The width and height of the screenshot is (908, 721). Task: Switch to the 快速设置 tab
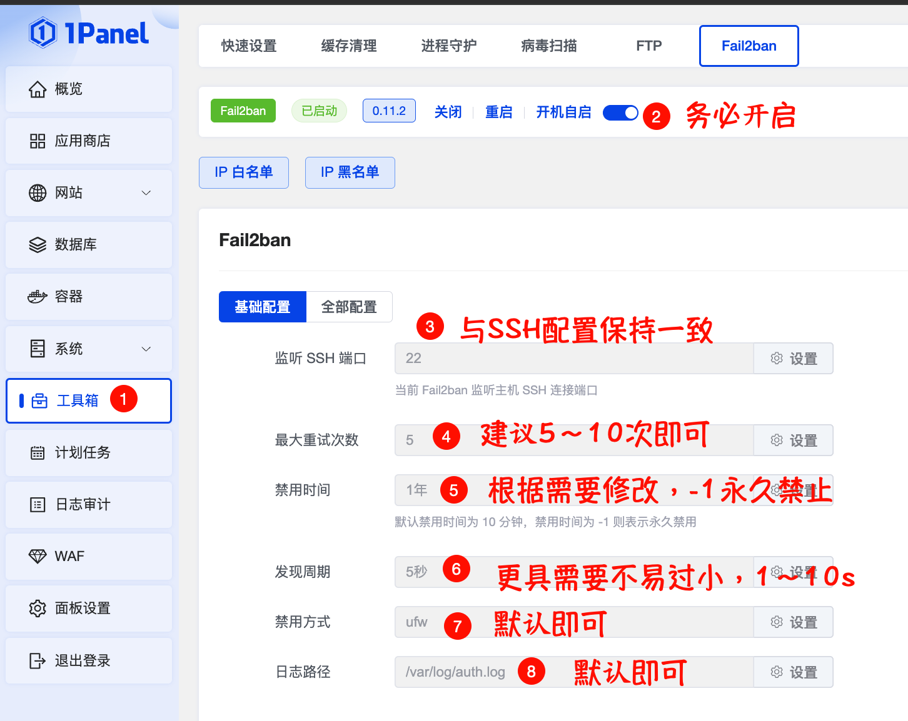(249, 46)
